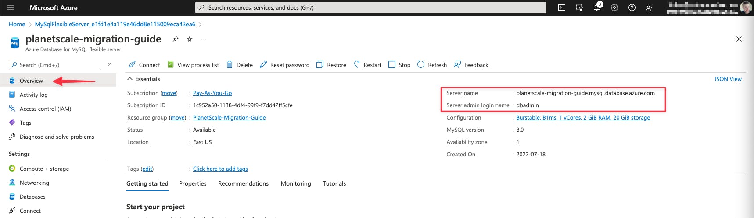Open the more options ellipsis menu
The image size is (754, 218).
pos(204,39)
